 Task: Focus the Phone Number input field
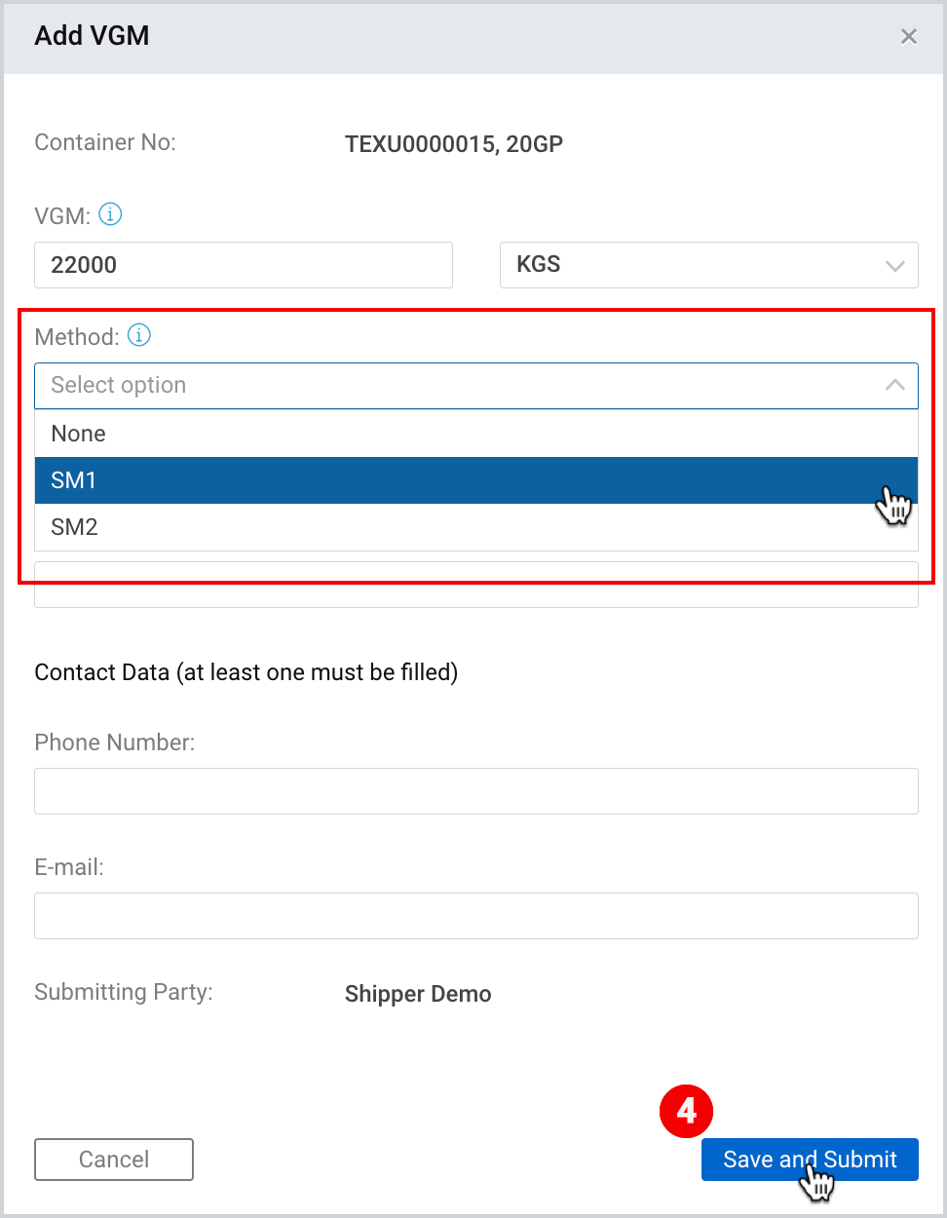(x=476, y=791)
